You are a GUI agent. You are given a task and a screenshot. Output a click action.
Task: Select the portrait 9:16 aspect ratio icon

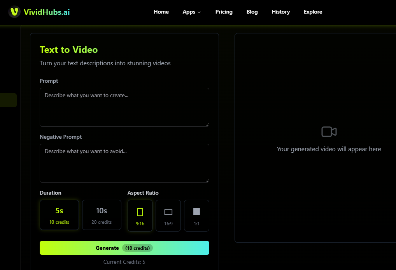click(140, 212)
